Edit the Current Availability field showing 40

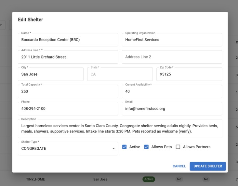point(172,92)
